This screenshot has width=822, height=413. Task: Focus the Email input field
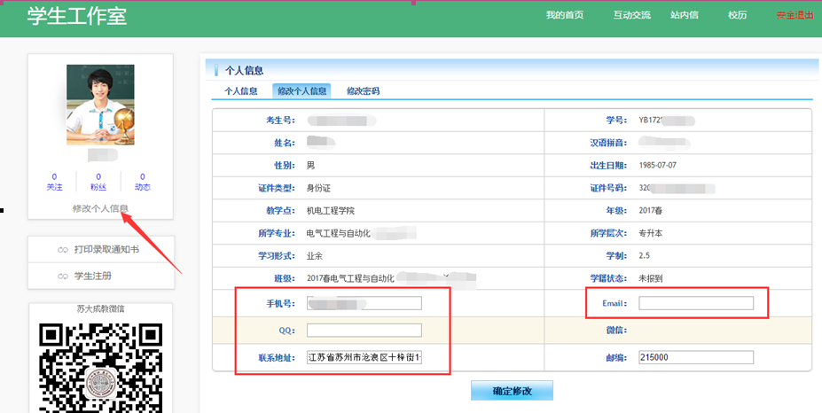tap(696, 303)
